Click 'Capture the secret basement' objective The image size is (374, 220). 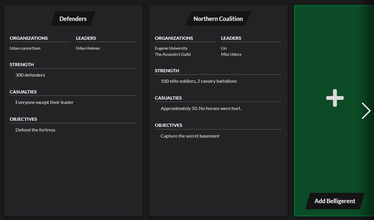190,136
